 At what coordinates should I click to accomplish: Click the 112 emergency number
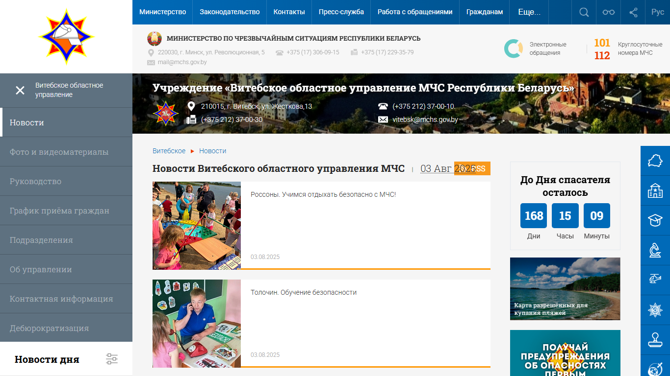click(x=602, y=55)
